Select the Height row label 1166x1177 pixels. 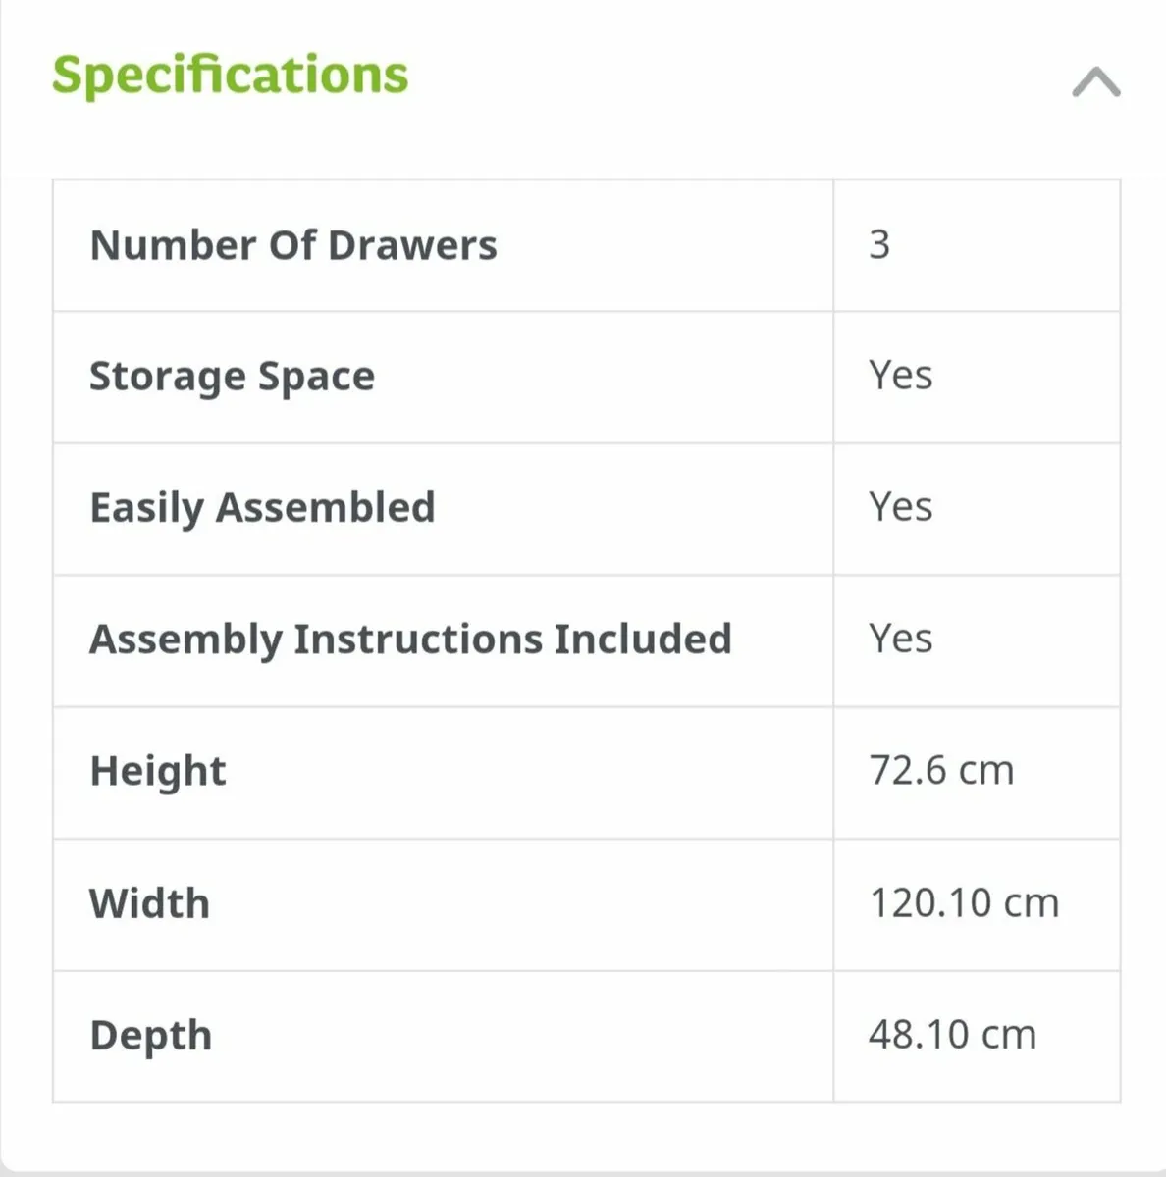click(158, 772)
